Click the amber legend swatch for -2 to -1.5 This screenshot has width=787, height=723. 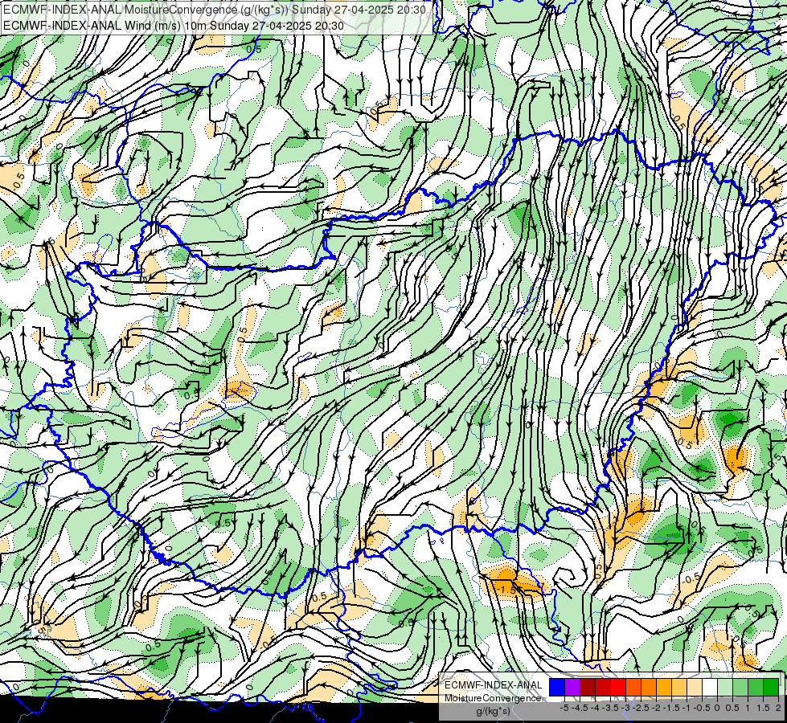(x=664, y=687)
